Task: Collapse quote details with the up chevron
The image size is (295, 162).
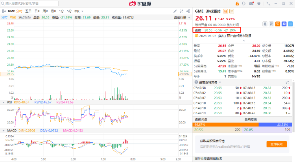Action: [243, 41]
